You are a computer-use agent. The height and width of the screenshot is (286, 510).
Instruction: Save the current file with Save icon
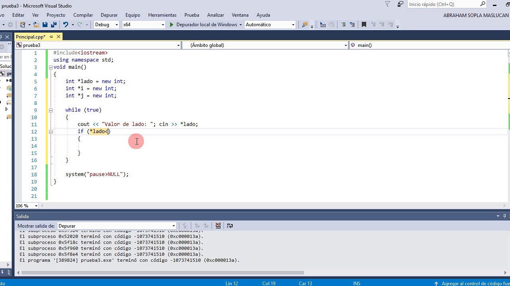point(45,25)
